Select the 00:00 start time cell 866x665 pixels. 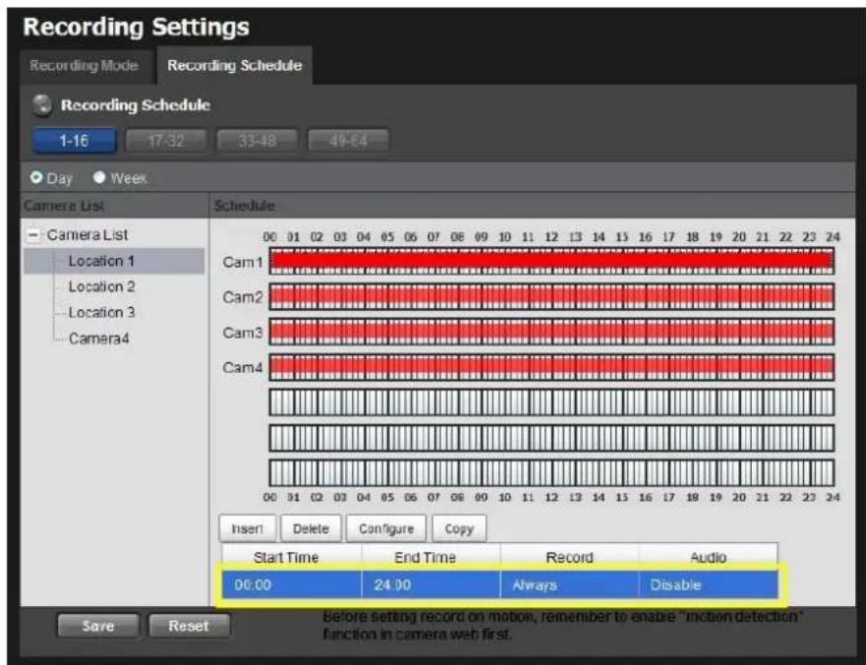[x=292, y=585]
